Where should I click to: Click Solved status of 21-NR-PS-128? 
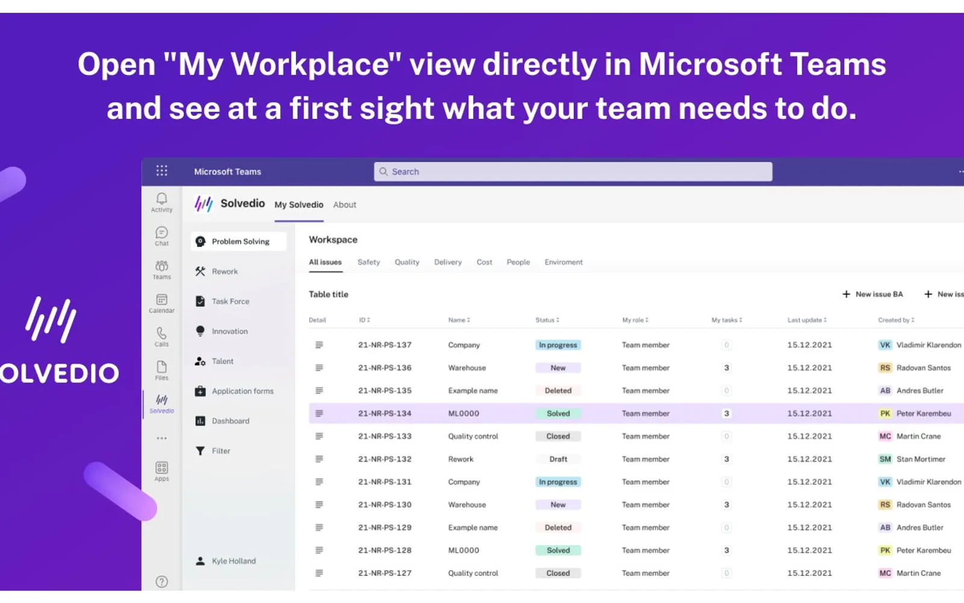click(x=558, y=551)
